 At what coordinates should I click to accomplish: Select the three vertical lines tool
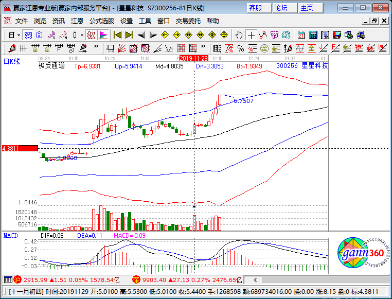[x=23, y=48]
